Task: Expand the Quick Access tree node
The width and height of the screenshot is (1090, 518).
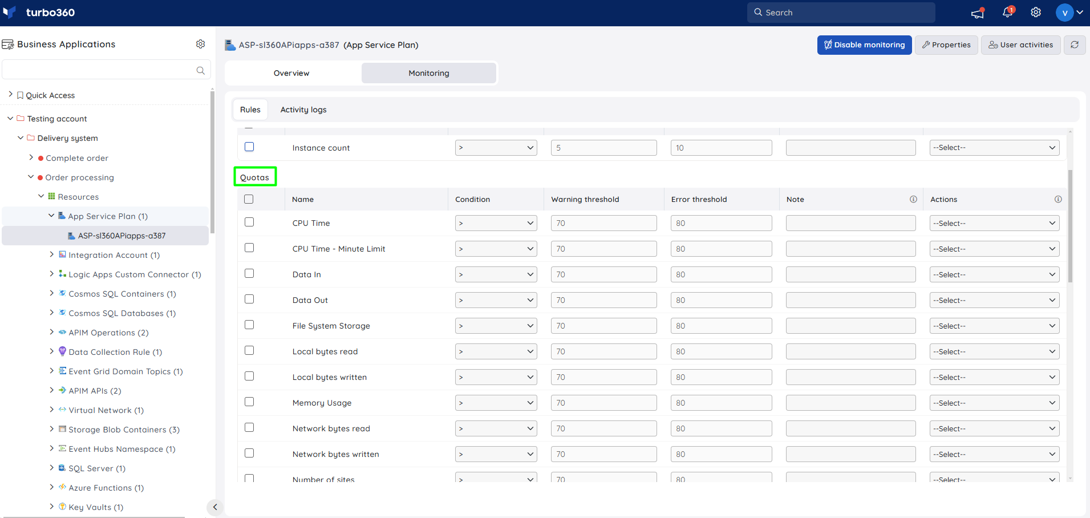Action: click(x=10, y=95)
